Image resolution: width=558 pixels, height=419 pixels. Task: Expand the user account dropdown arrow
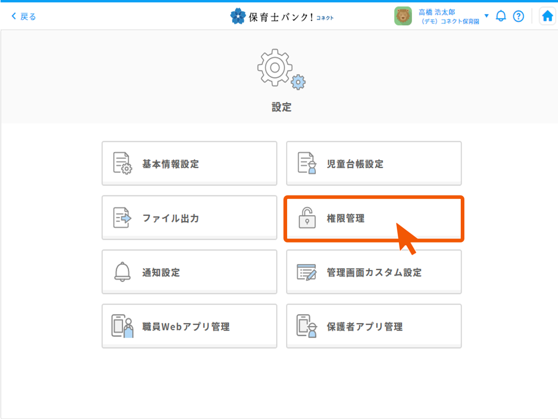pyautogui.click(x=486, y=16)
